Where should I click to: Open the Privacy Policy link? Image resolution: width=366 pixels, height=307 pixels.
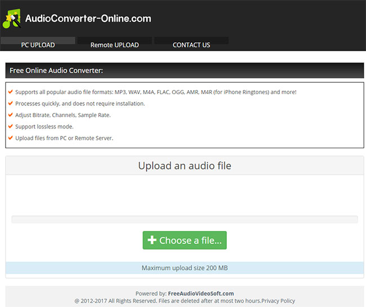point(278,301)
